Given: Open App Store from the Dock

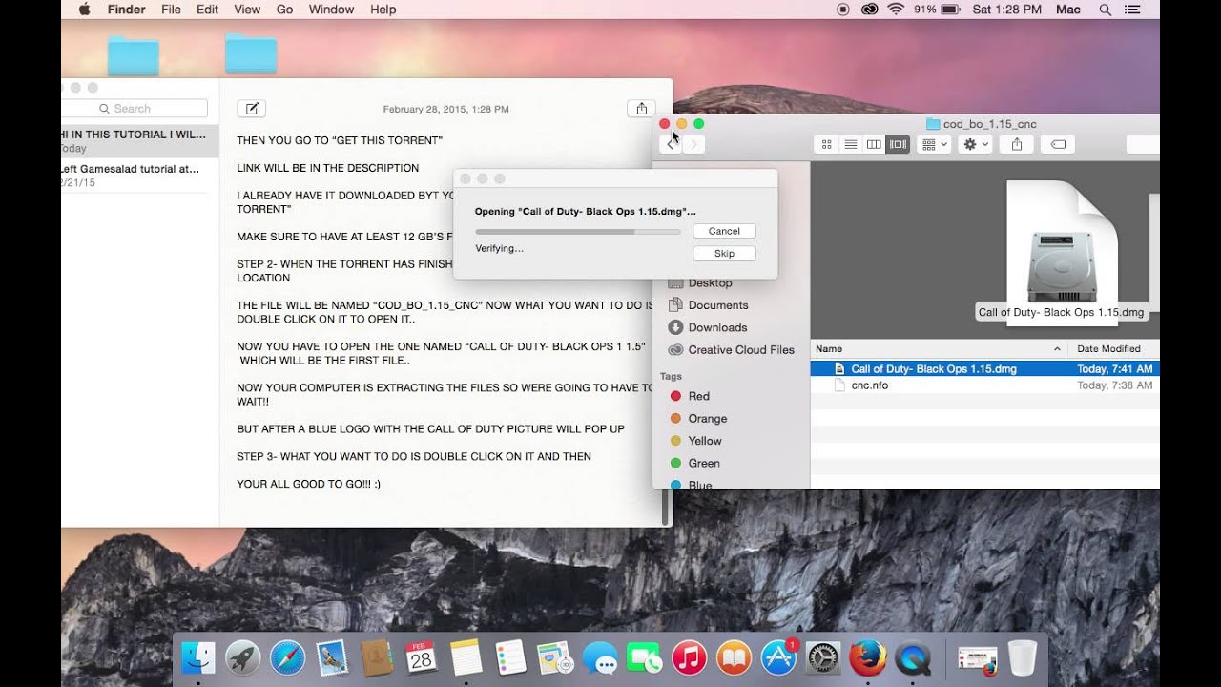Looking at the screenshot, I should (778, 657).
